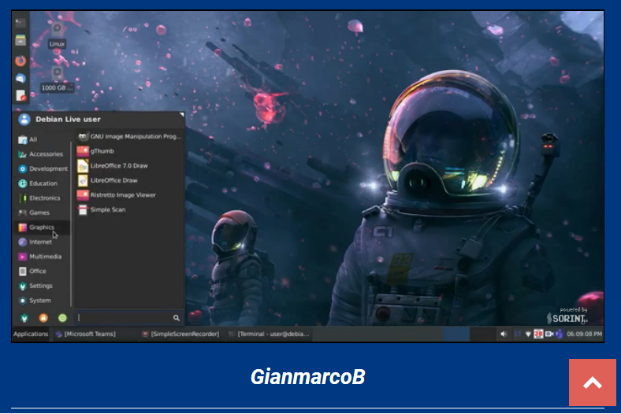621x414 pixels.
Task: Select the Multimedia category
Action: click(x=43, y=257)
